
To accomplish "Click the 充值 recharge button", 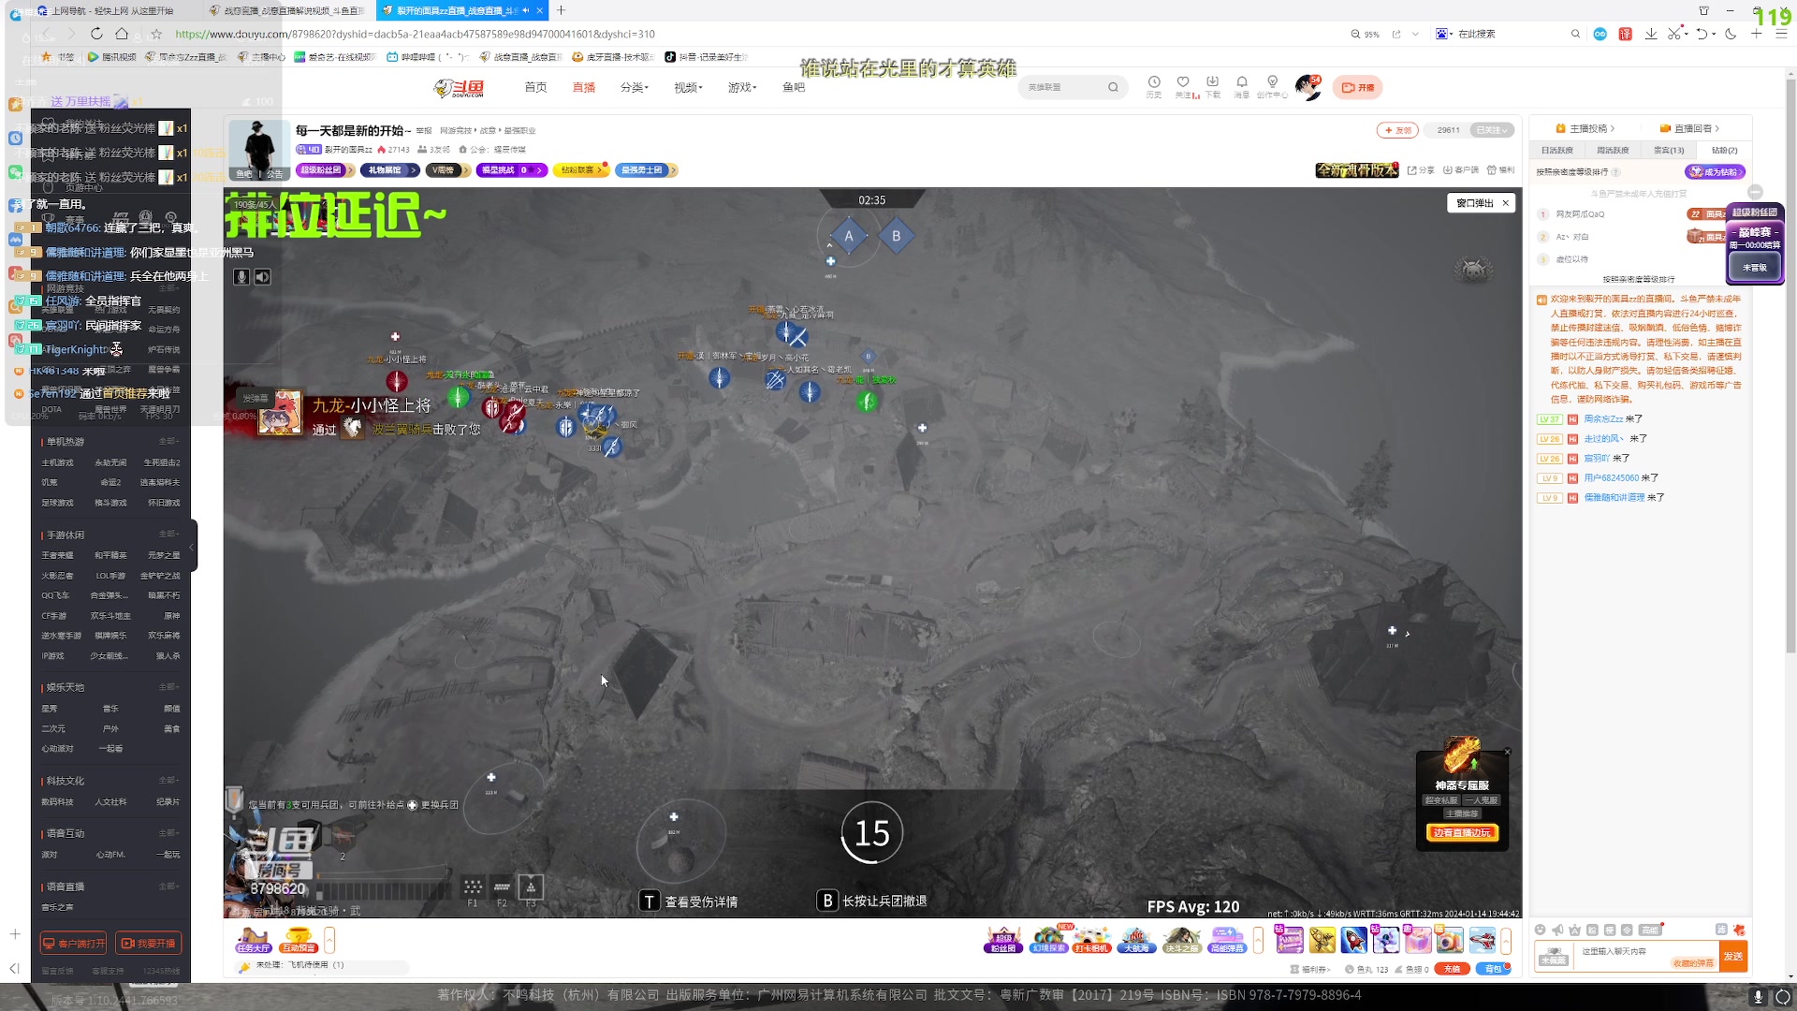I will point(1452,969).
